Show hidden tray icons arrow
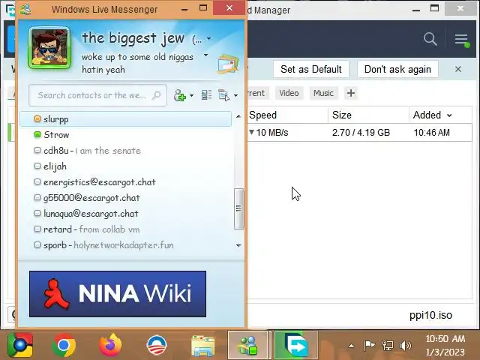Viewport: 480px width, 360px height. tap(352, 346)
